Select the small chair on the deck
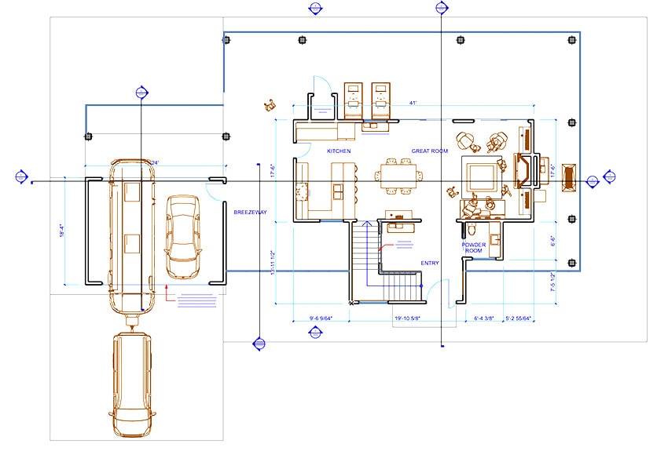This screenshot has width=668, height=451. [270, 104]
